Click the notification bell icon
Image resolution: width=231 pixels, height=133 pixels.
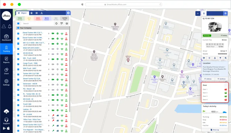tap(9, 26)
